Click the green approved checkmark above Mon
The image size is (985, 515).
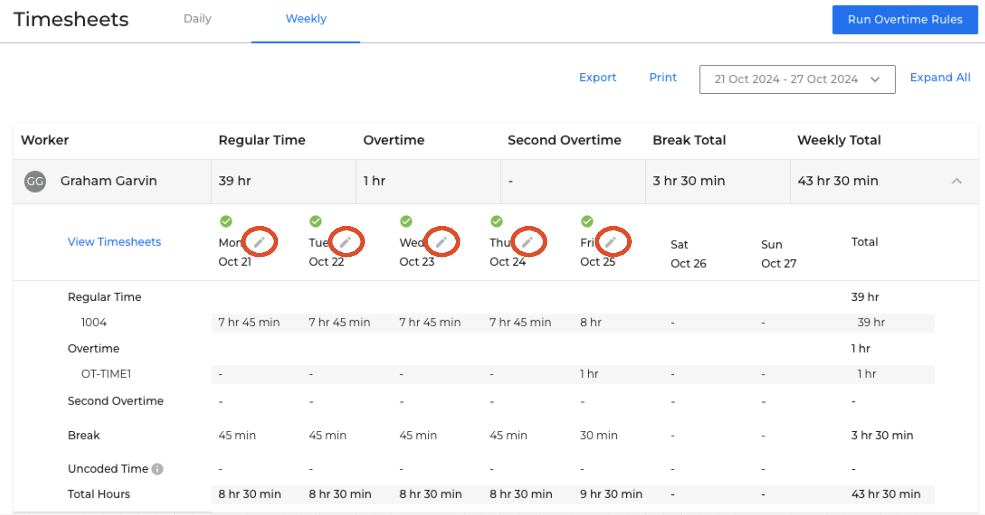226,221
